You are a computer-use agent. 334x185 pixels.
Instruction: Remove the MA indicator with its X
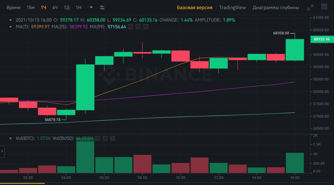(x=146, y=27)
